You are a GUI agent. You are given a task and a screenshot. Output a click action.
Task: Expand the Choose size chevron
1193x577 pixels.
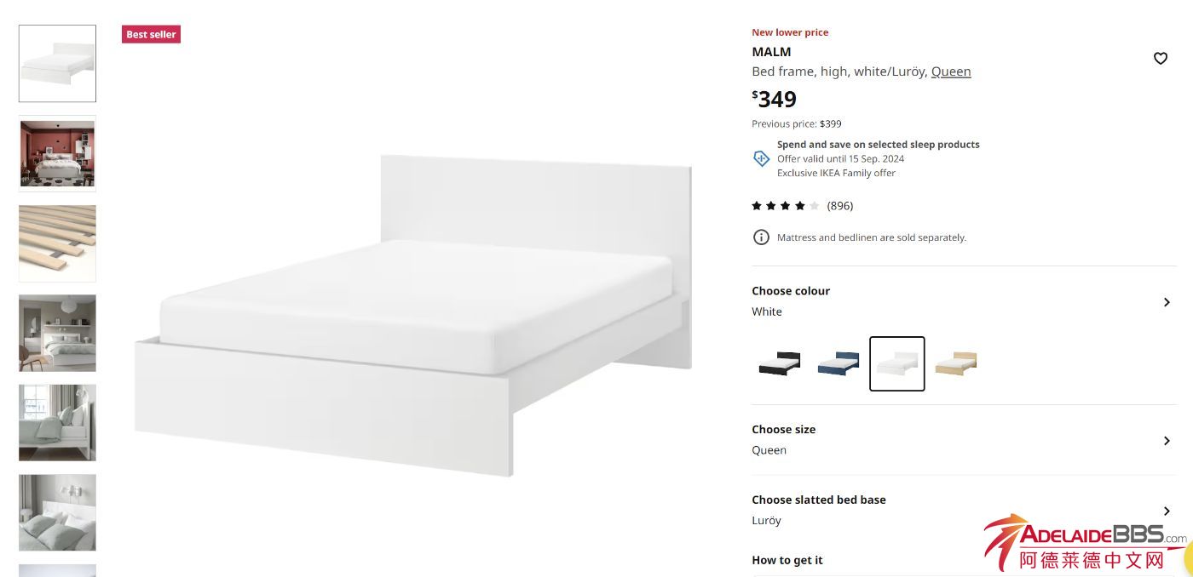(1167, 441)
